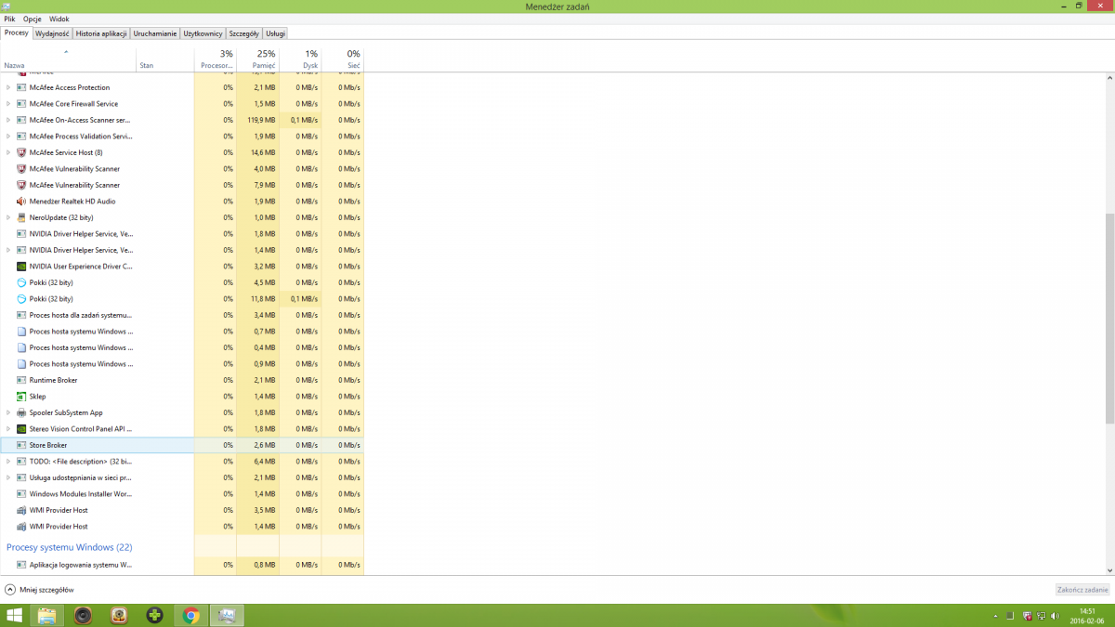1115x627 pixels.
Task: Sort by the Stan column header
Action: click(x=165, y=59)
